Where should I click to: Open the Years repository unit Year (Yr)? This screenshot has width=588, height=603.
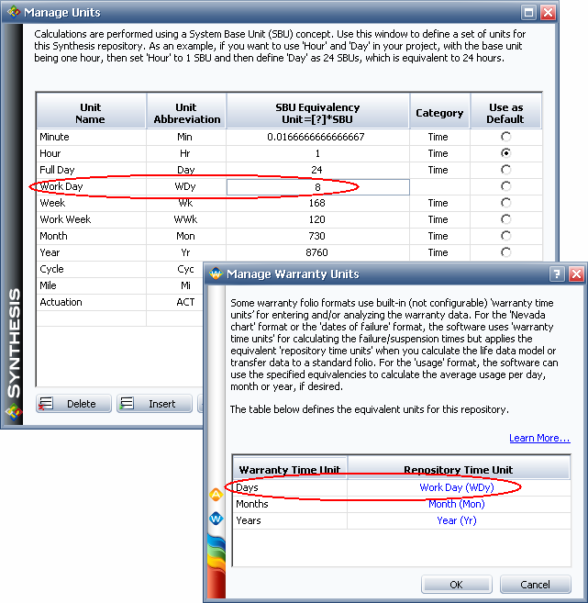[456, 520]
